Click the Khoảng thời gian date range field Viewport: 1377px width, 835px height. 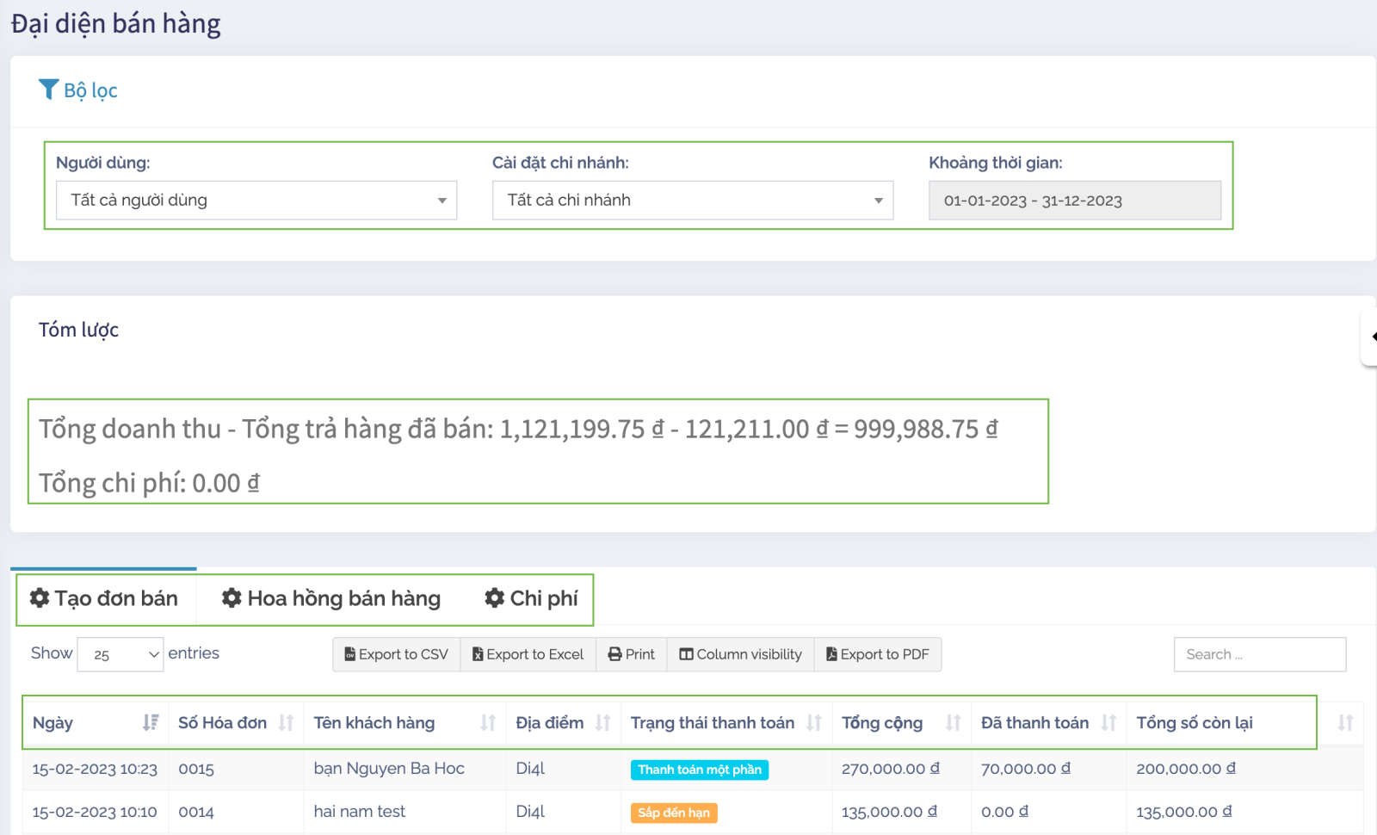coord(1074,201)
